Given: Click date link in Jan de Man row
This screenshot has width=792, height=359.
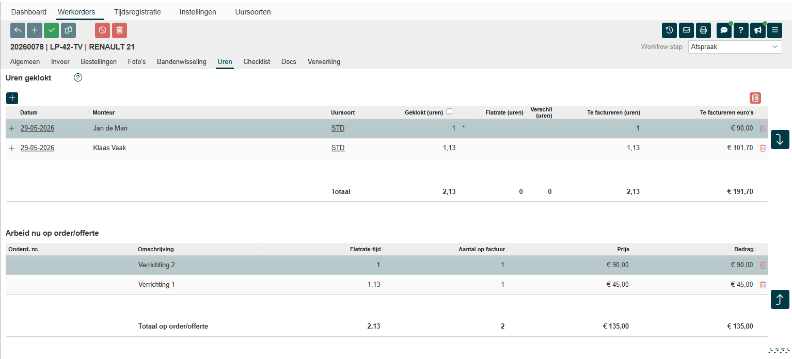Looking at the screenshot, I should pyautogui.click(x=37, y=128).
